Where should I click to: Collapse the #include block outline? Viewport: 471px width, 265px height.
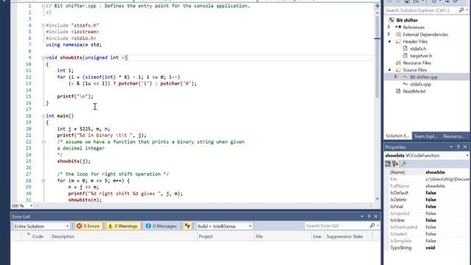click(43, 25)
